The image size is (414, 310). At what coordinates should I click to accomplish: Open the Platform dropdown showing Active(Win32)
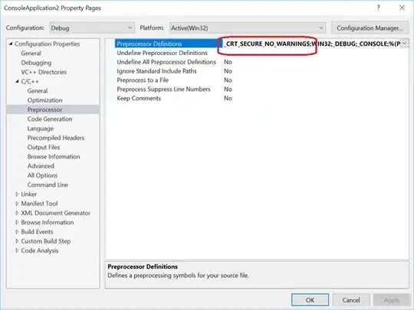pos(248,28)
